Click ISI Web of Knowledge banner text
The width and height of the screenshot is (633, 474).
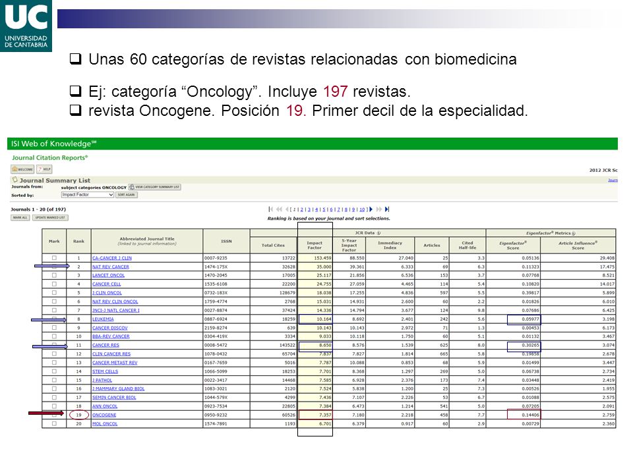[x=53, y=144]
